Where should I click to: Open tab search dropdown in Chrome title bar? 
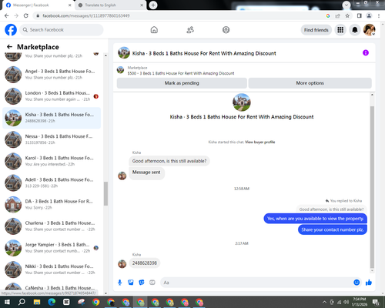click(x=346, y=5)
